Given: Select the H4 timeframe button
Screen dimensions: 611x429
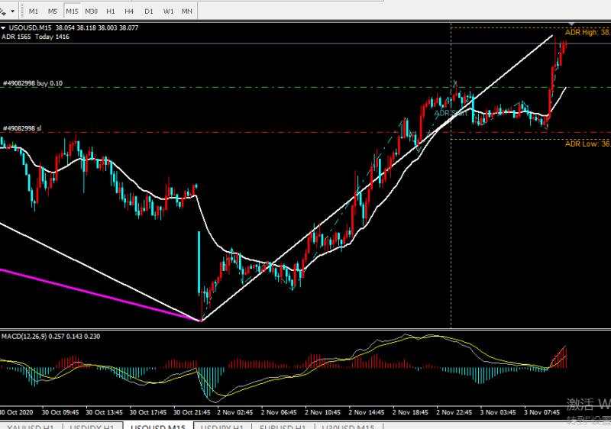Looking at the screenshot, I should (129, 11).
